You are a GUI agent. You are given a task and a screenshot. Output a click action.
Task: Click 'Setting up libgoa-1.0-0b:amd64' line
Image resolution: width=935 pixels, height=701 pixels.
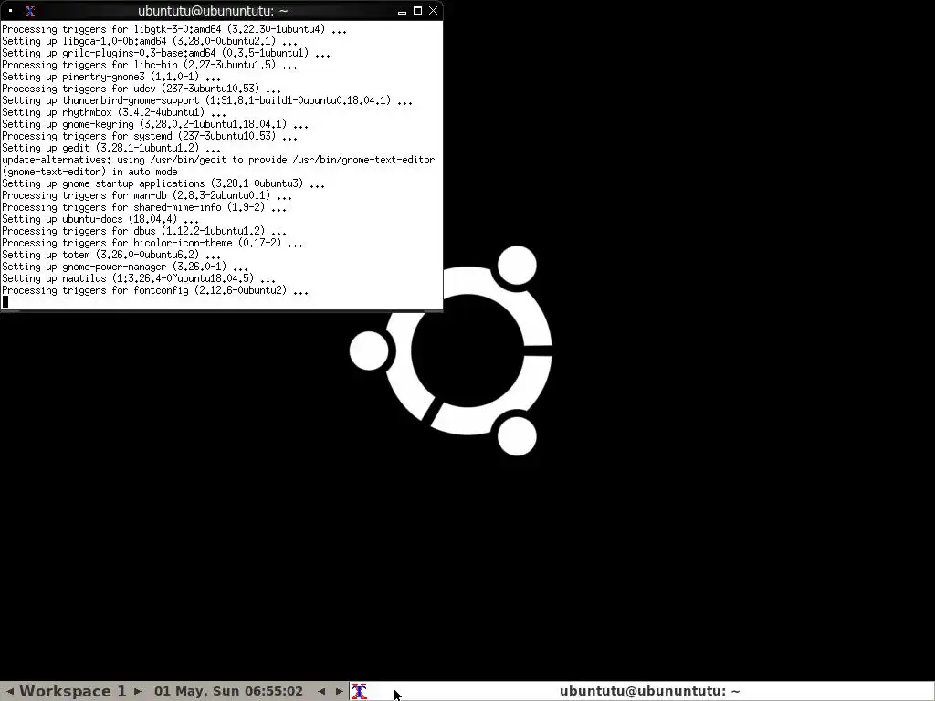(150, 41)
